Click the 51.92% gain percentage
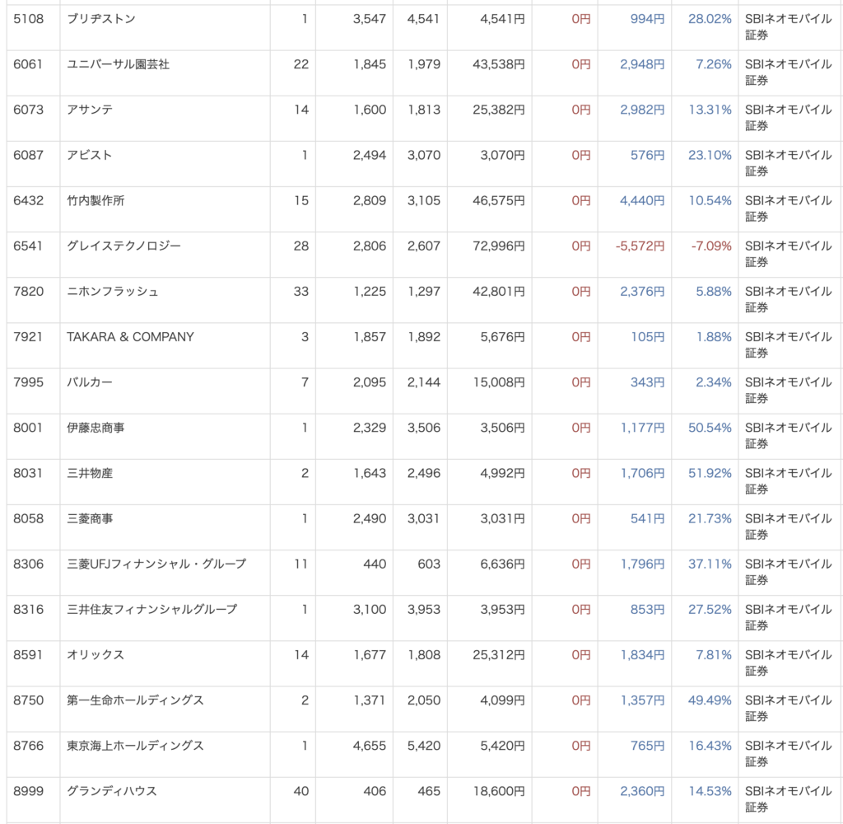 [710, 474]
